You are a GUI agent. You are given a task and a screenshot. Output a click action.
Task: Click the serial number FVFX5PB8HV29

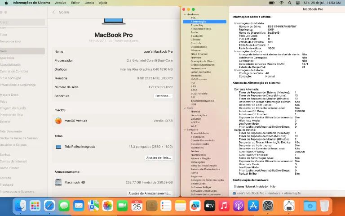(161, 87)
